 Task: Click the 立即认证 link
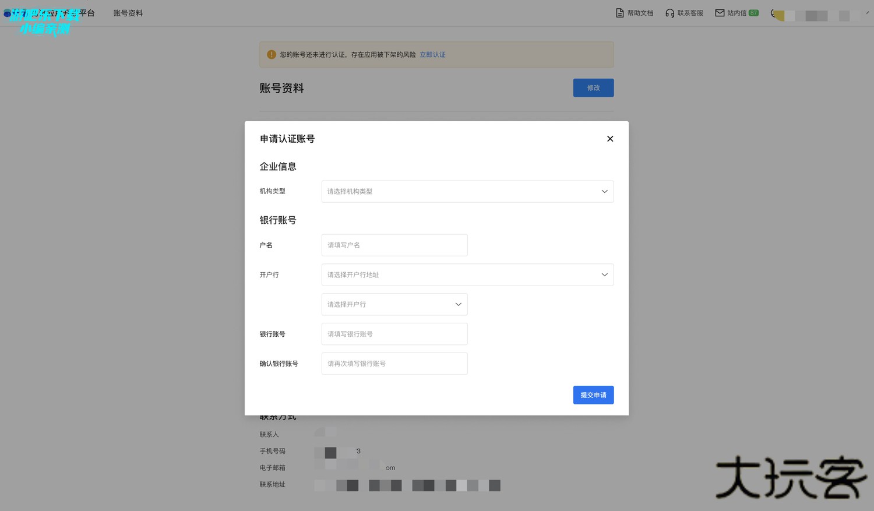pyautogui.click(x=432, y=55)
